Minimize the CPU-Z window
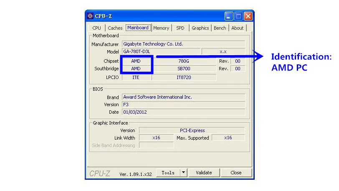The width and height of the screenshot is (339, 191). click(228, 16)
